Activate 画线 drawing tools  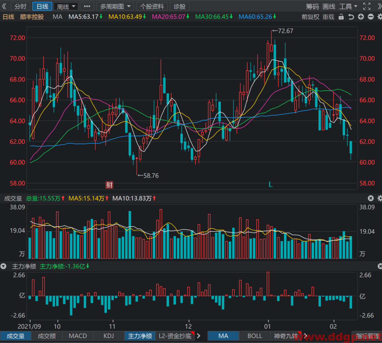coord(329,7)
